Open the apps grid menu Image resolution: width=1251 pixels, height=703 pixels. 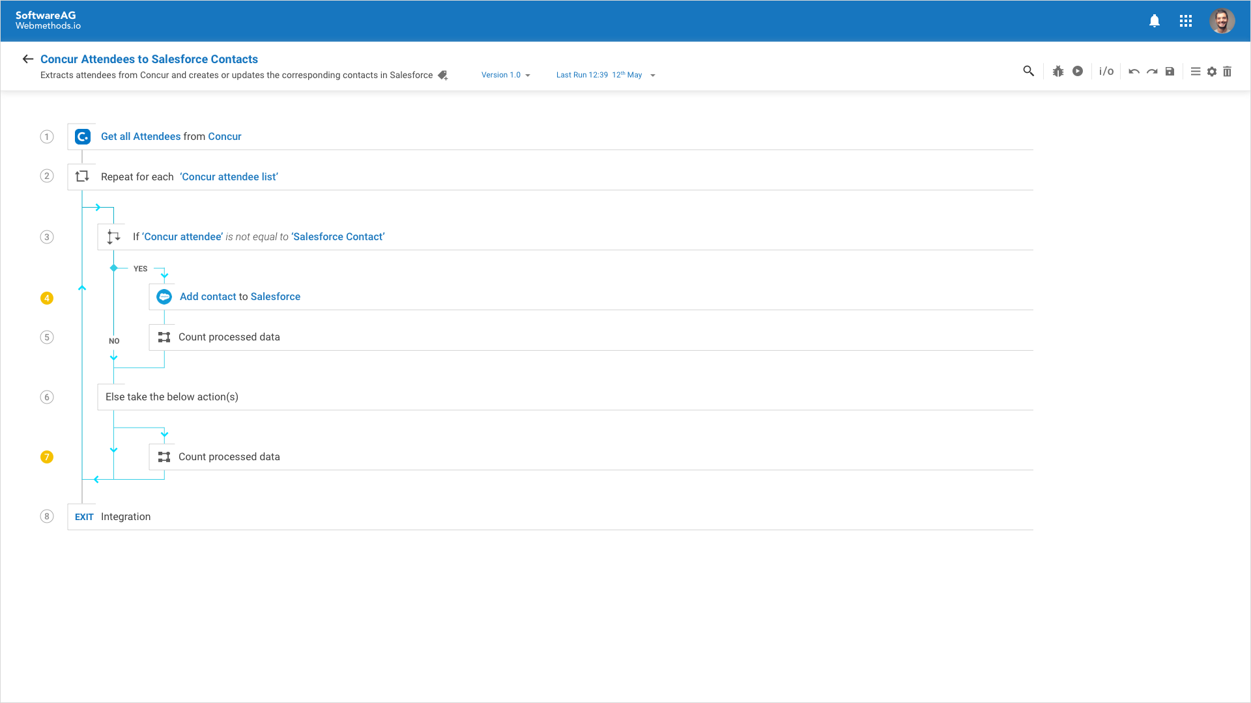[x=1186, y=21]
